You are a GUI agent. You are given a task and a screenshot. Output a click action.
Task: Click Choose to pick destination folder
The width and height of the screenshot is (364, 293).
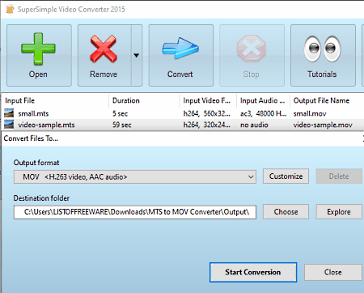click(286, 212)
